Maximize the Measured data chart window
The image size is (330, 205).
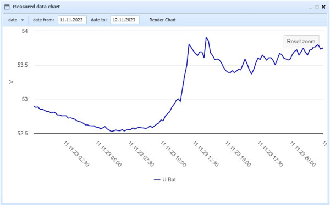point(317,7)
